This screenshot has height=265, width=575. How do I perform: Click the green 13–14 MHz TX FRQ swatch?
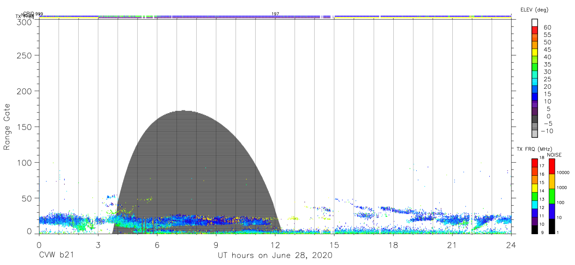[x=535, y=195]
